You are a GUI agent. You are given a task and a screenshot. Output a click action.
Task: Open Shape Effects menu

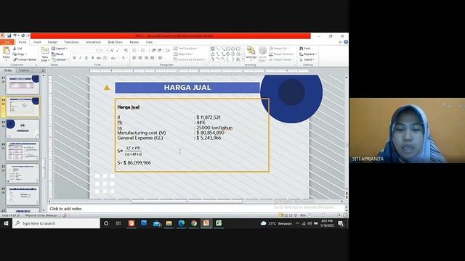pyautogui.click(x=281, y=59)
